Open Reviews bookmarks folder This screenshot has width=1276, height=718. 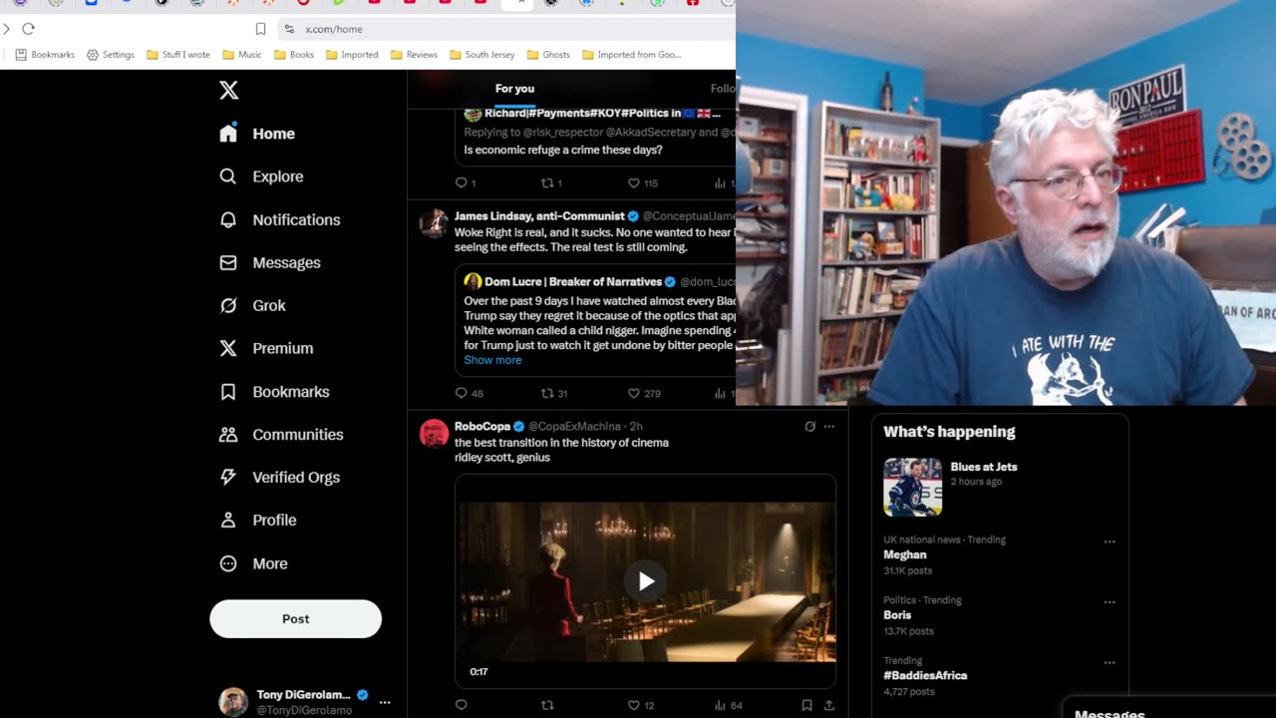pos(414,55)
